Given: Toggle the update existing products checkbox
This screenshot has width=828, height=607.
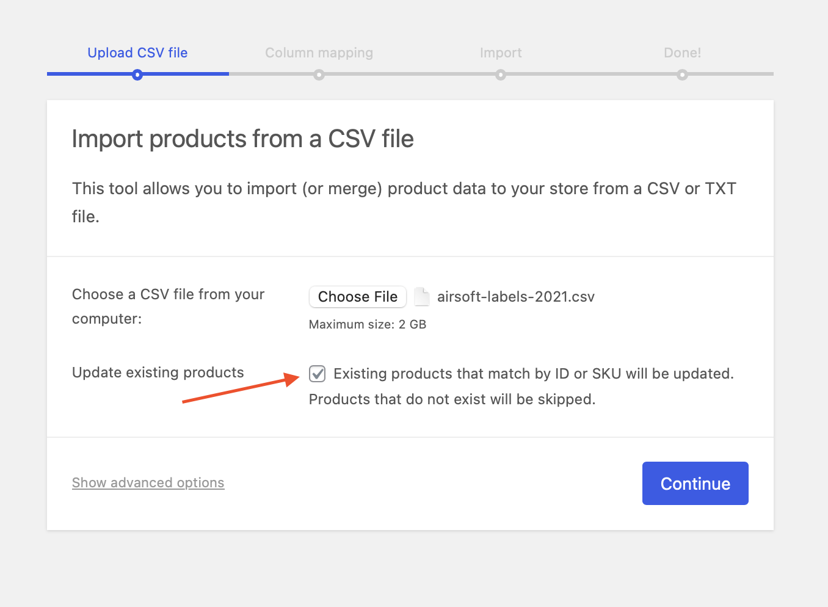Looking at the screenshot, I should point(318,374).
